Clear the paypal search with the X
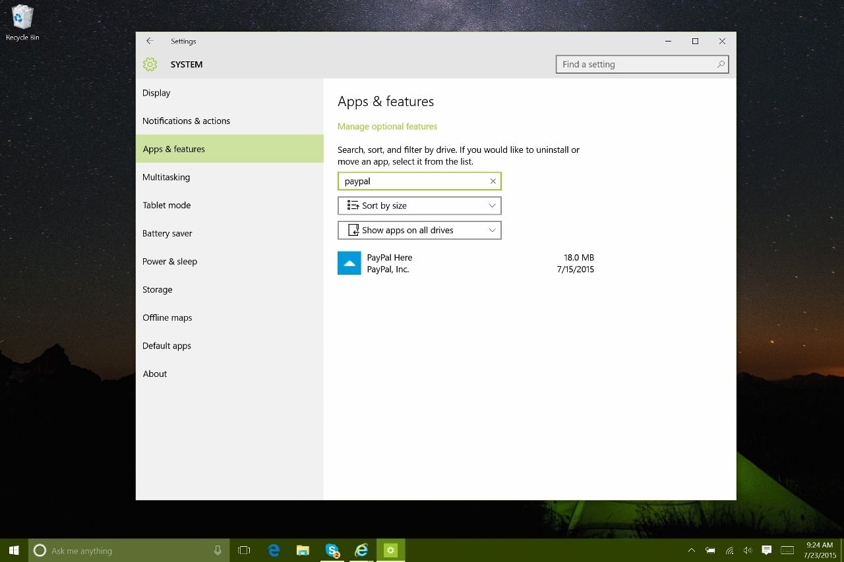 click(493, 181)
